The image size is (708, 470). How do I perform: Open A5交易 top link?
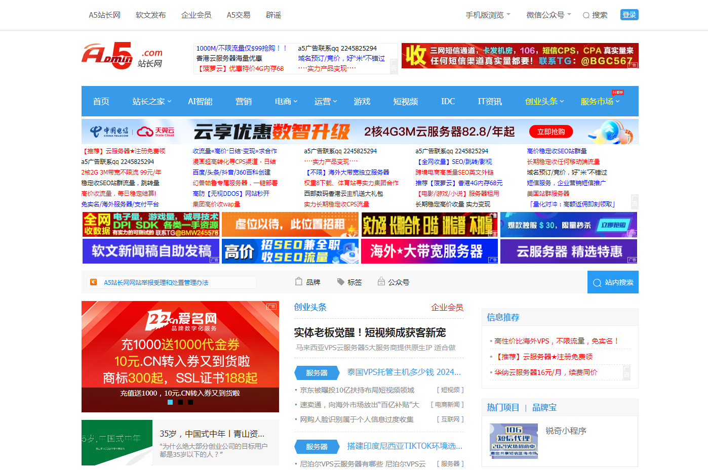click(239, 15)
